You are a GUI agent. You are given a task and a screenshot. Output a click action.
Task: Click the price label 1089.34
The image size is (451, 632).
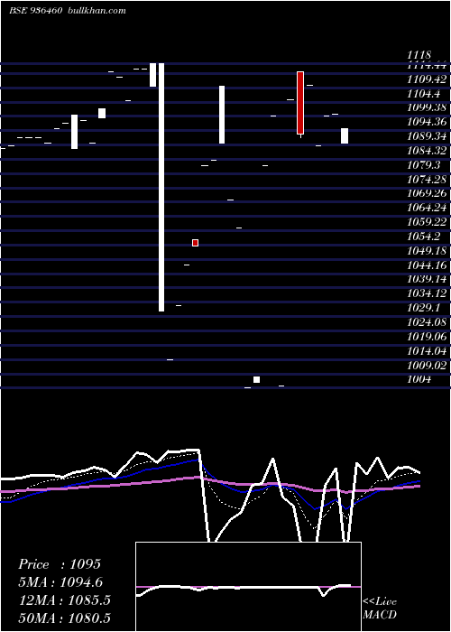[x=427, y=136]
